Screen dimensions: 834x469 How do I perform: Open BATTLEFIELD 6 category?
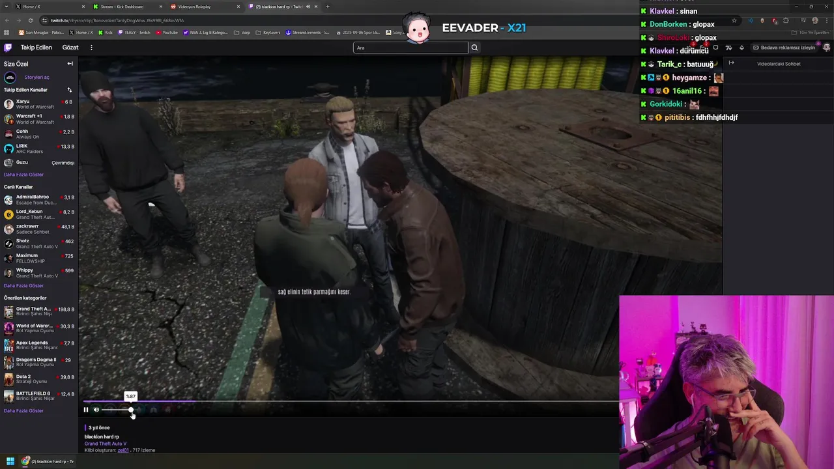[39, 396]
